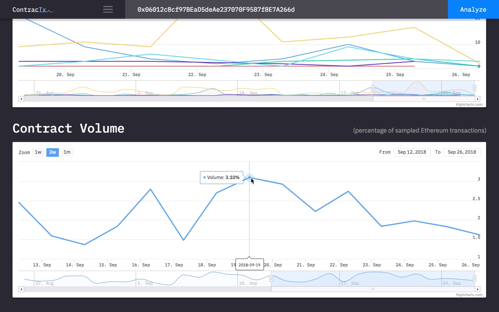Open the To date field
Screen dimensions: 499x312
click(462, 152)
